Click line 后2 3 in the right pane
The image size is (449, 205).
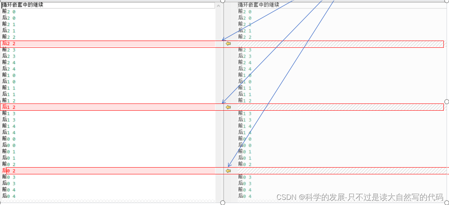tap(245, 56)
